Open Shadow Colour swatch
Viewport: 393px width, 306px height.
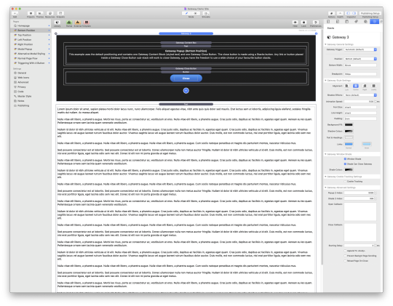tap(349, 132)
